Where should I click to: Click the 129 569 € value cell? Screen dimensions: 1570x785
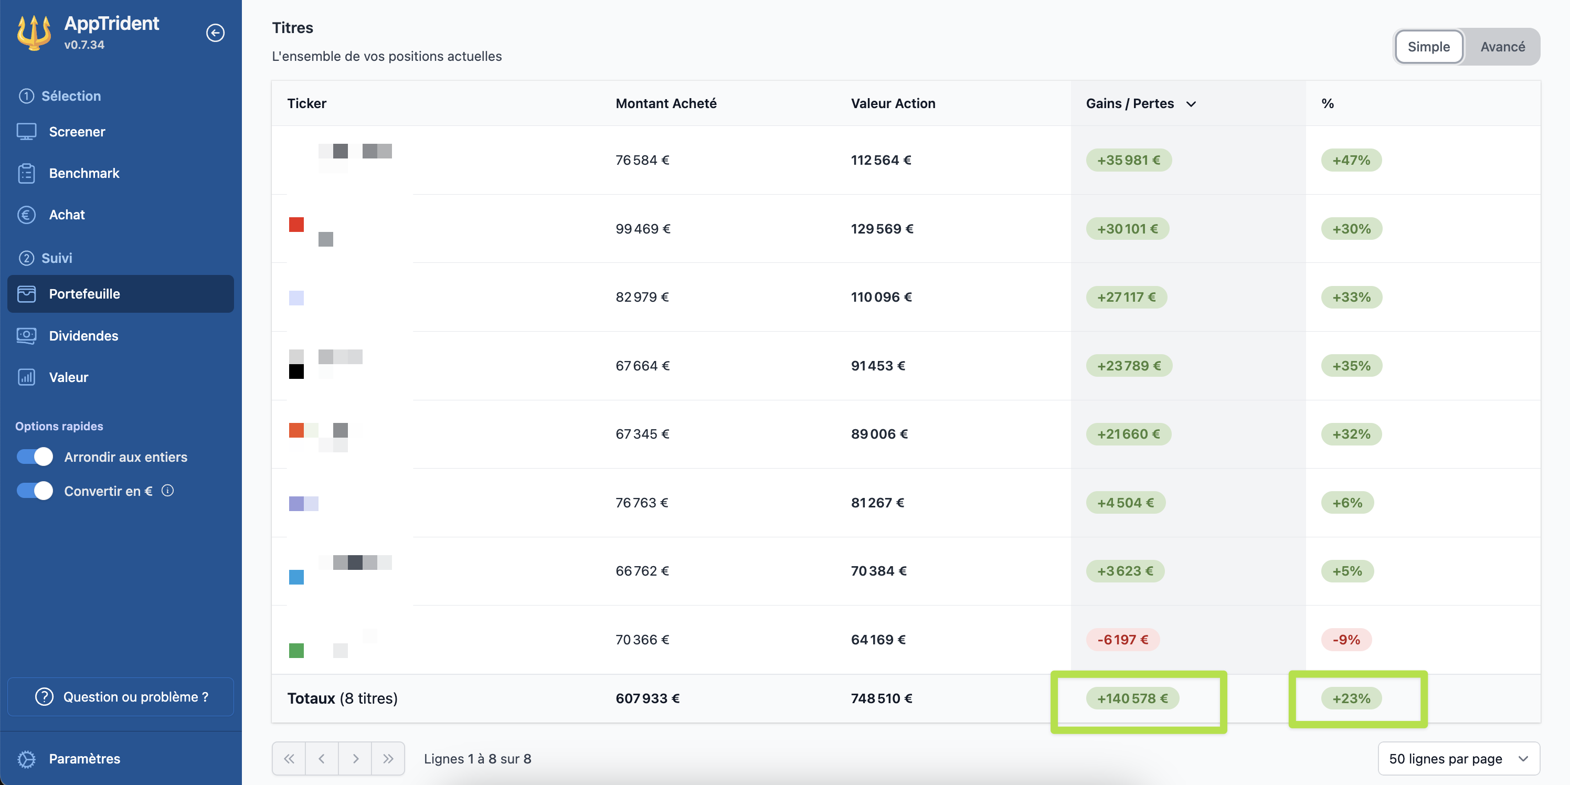(882, 229)
